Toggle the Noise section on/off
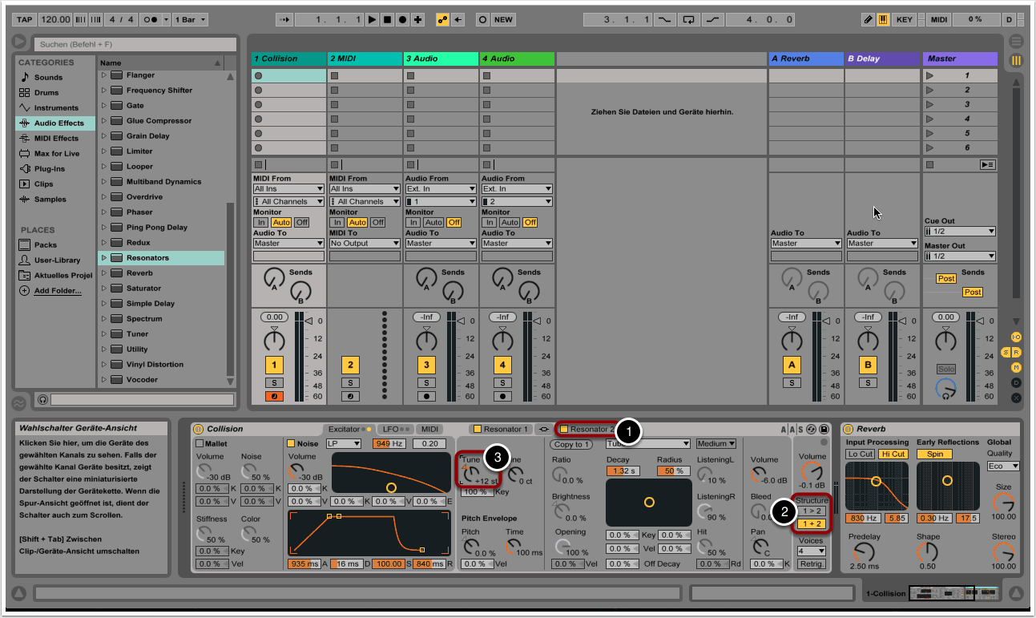 pos(292,443)
